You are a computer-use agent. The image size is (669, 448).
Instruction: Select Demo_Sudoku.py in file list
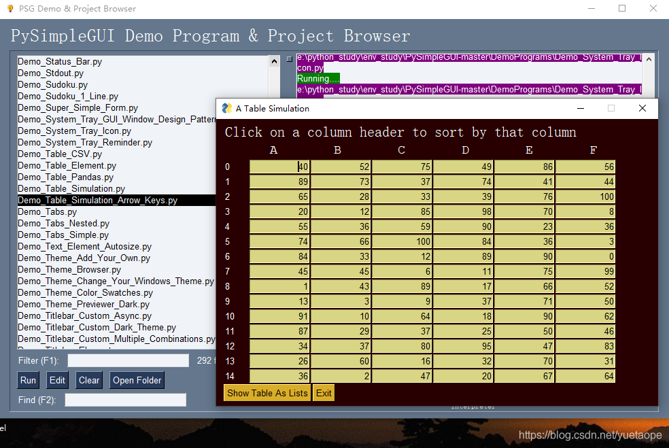click(52, 84)
